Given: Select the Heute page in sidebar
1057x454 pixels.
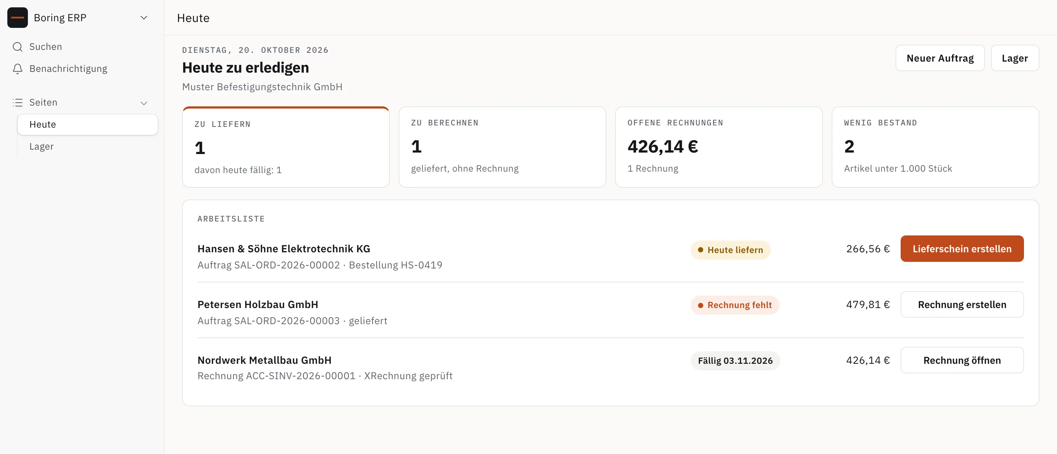Looking at the screenshot, I should pyautogui.click(x=87, y=124).
